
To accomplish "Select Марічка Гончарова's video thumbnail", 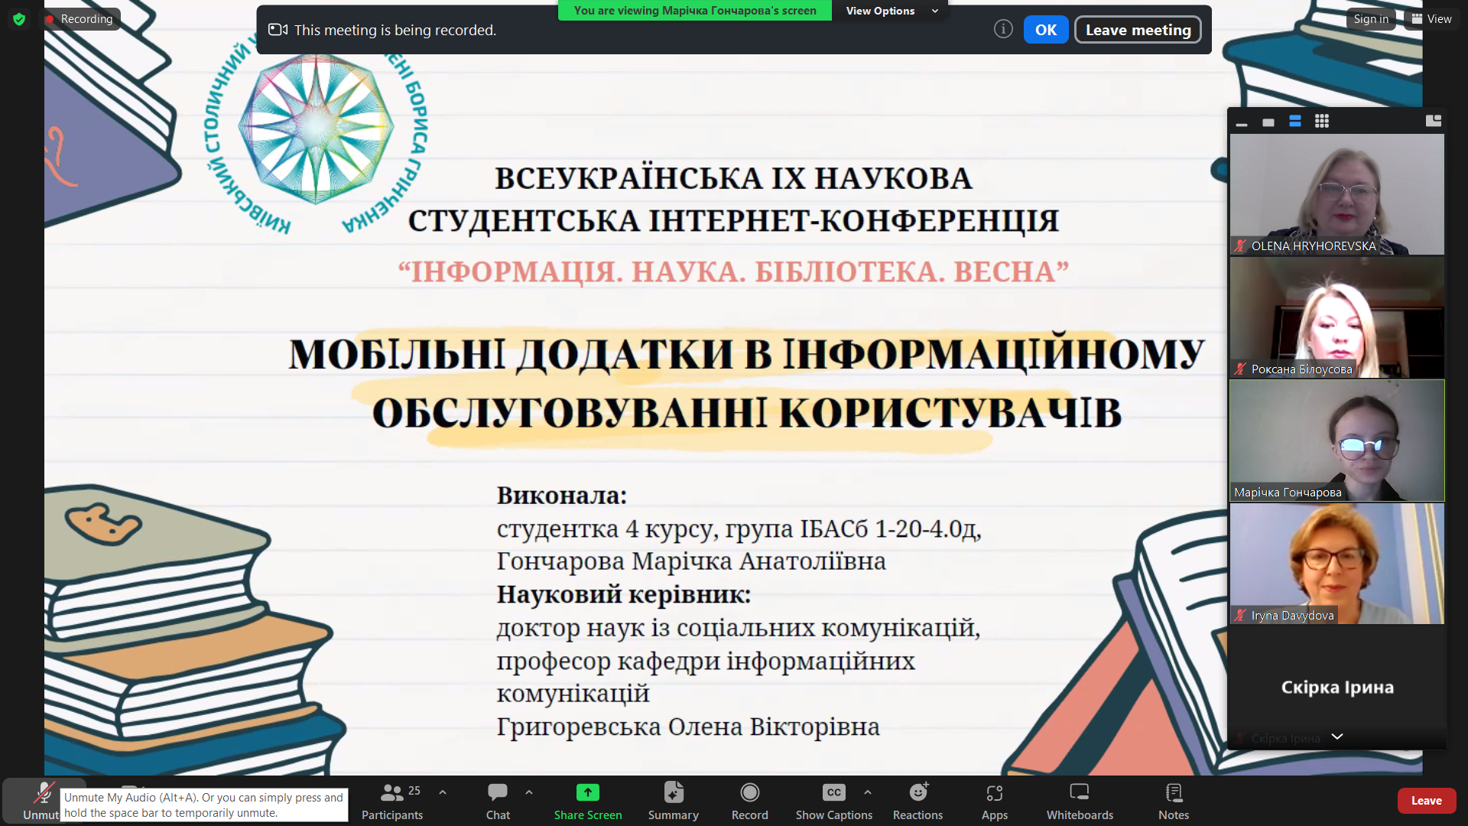I will tap(1336, 441).
